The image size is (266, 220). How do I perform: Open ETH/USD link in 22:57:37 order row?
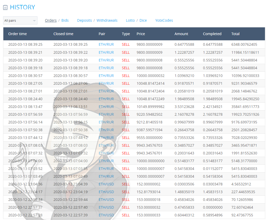click(106, 207)
